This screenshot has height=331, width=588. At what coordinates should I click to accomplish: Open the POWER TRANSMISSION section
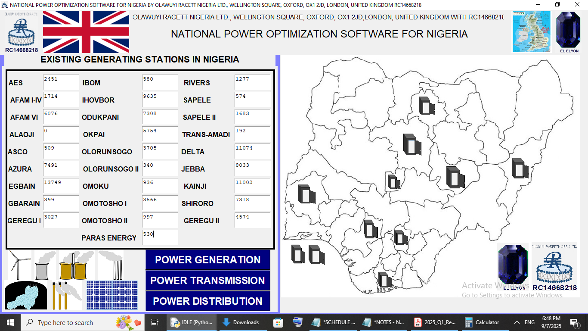(207, 281)
